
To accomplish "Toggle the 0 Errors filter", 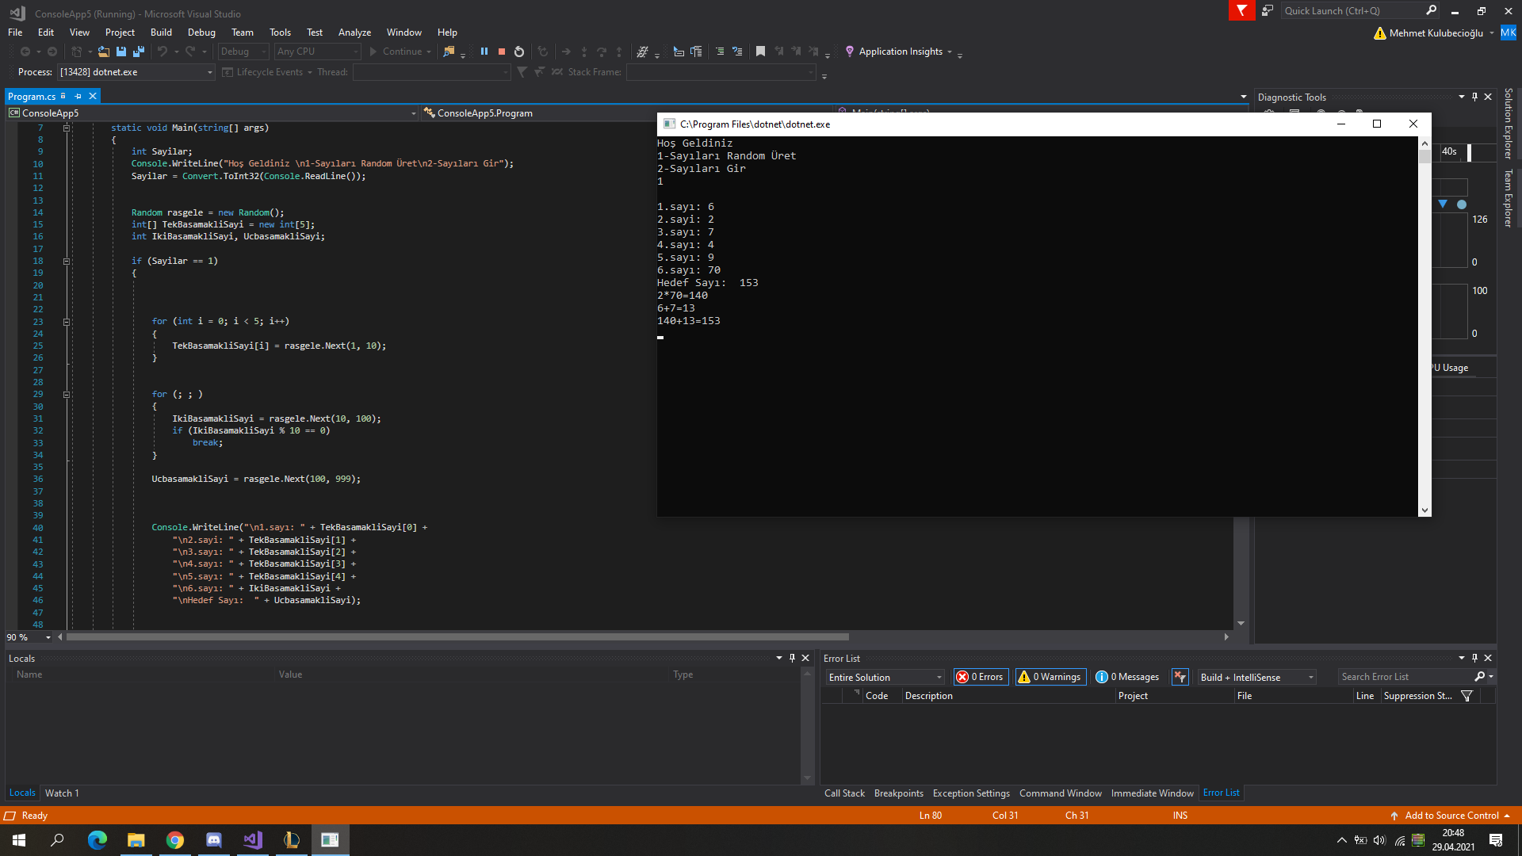I will tap(981, 677).
